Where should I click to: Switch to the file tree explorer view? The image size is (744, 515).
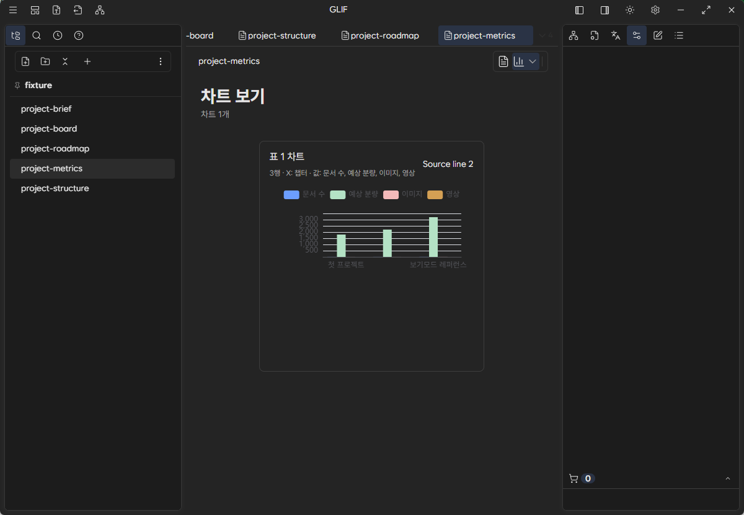(x=15, y=35)
